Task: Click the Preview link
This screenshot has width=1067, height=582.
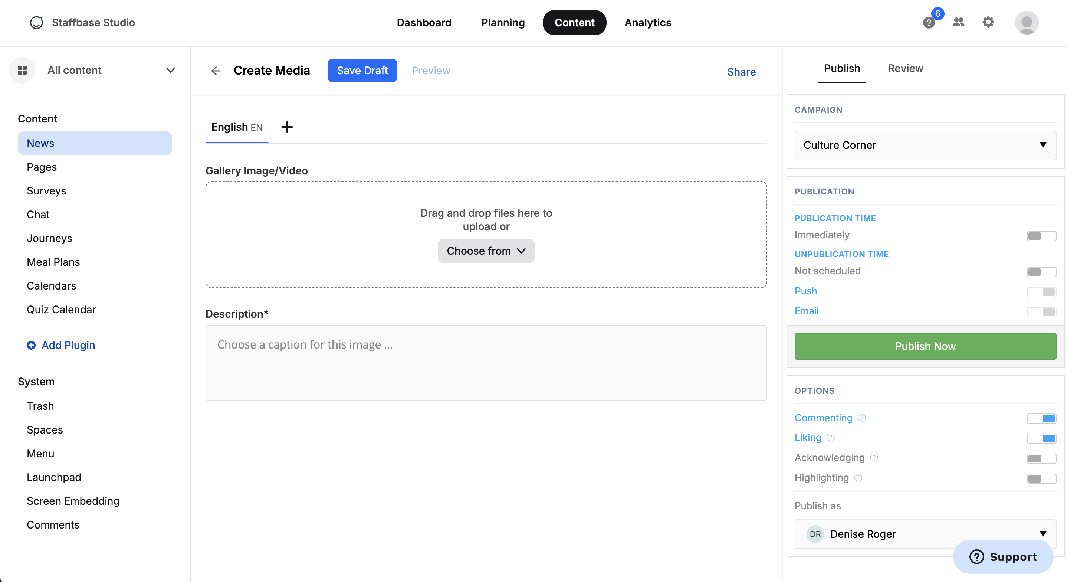Action: [431, 71]
